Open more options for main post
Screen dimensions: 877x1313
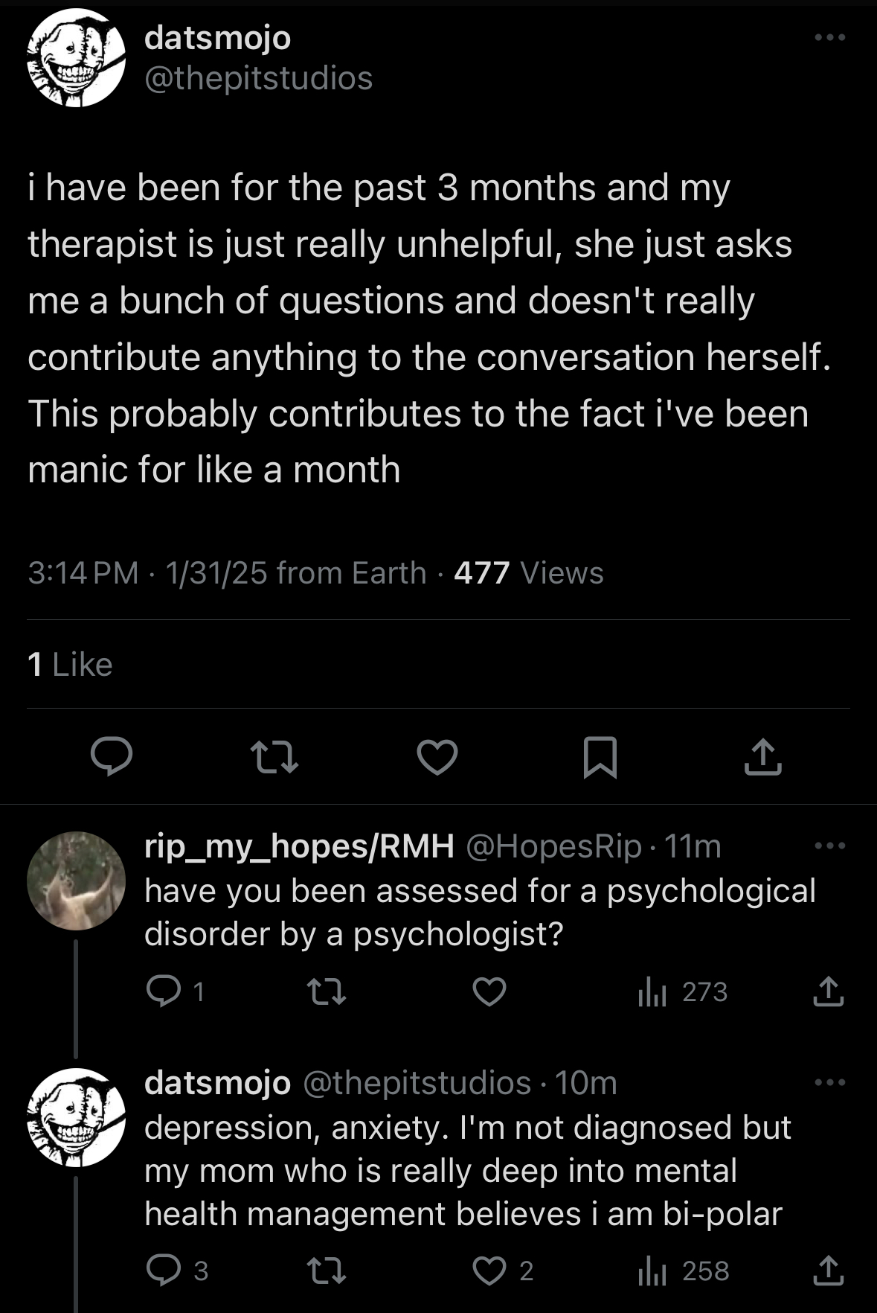tap(829, 37)
